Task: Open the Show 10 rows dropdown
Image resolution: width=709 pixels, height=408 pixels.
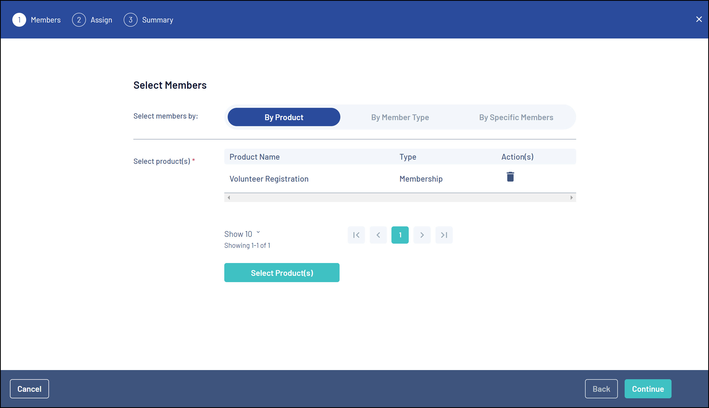Action: [242, 234]
